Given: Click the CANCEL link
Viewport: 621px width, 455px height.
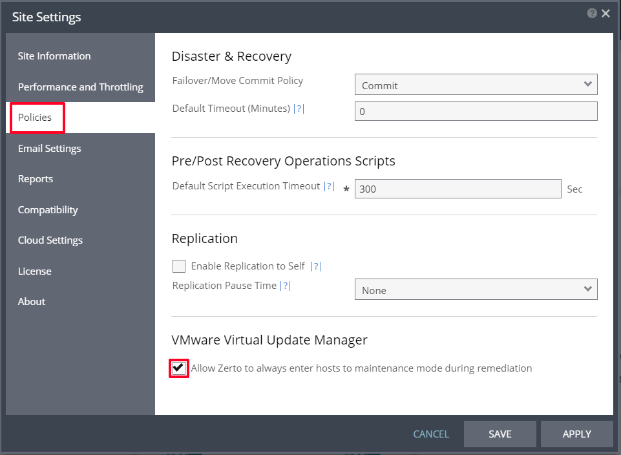Looking at the screenshot, I should coord(431,434).
